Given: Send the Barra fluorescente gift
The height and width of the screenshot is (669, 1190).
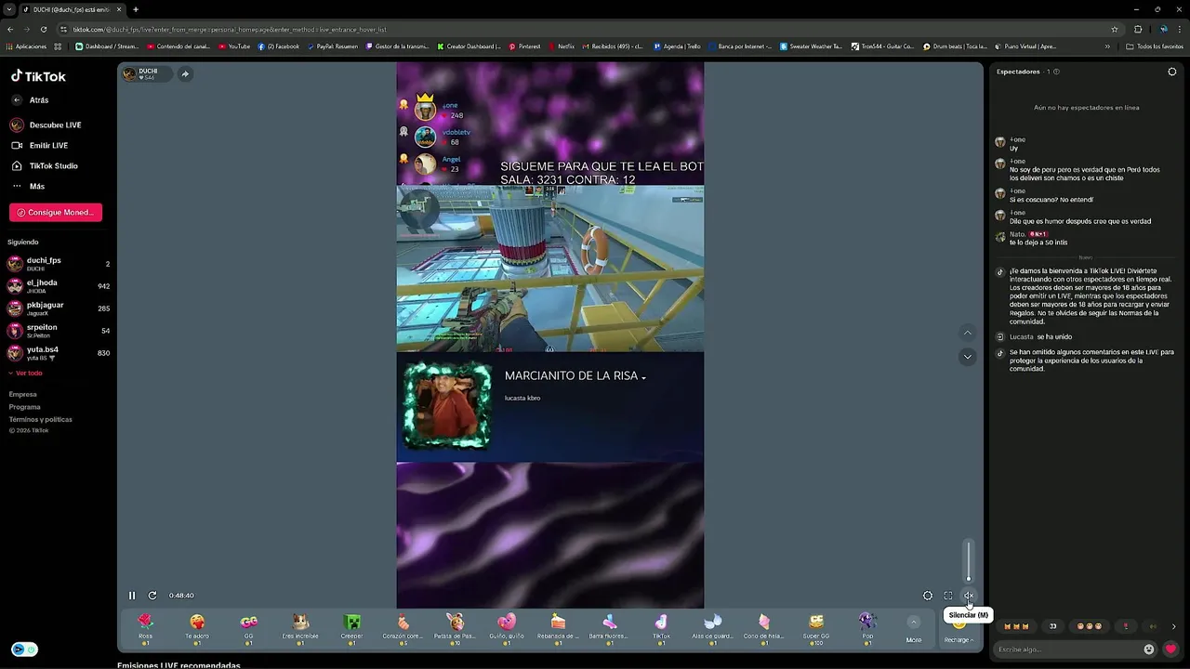Looking at the screenshot, I should tap(609, 628).
